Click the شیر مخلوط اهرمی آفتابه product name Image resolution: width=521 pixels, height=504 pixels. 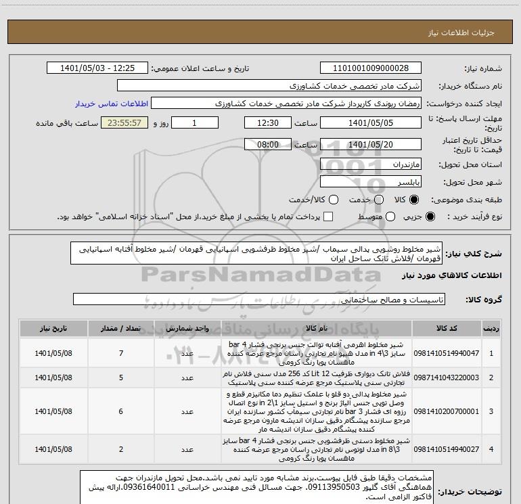317,354
